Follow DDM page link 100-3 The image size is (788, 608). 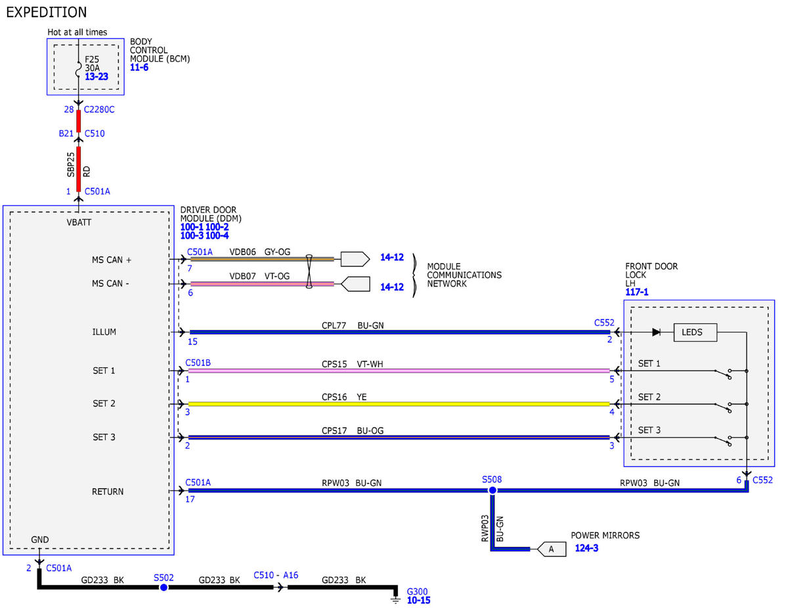point(192,235)
